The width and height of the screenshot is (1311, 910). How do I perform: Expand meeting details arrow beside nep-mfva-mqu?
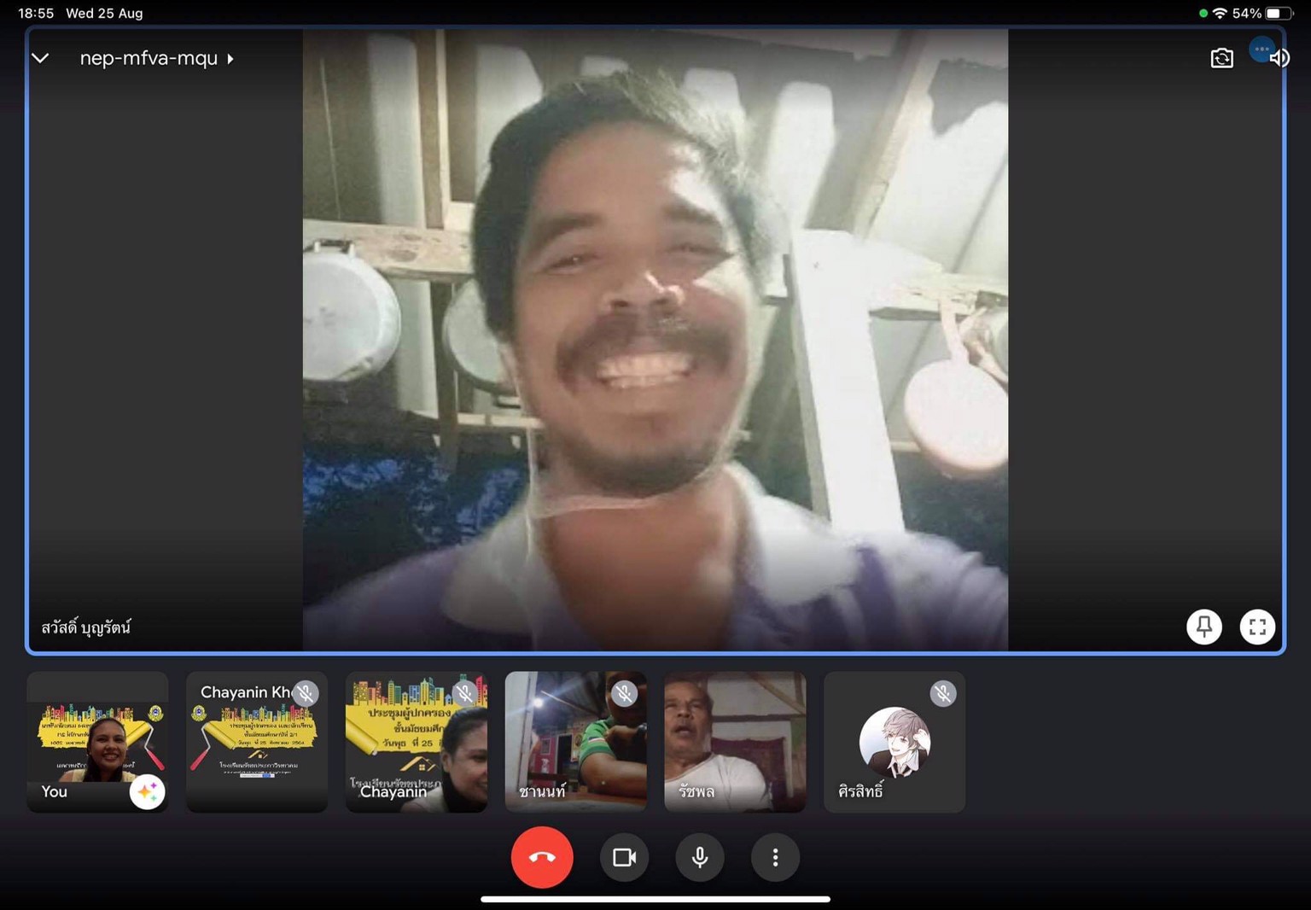click(230, 59)
